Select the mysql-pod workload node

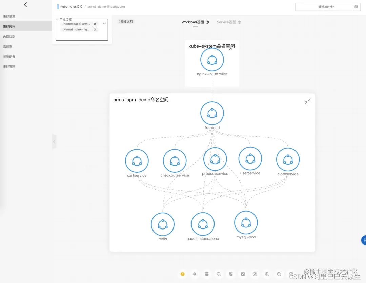click(x=246, y=223)
